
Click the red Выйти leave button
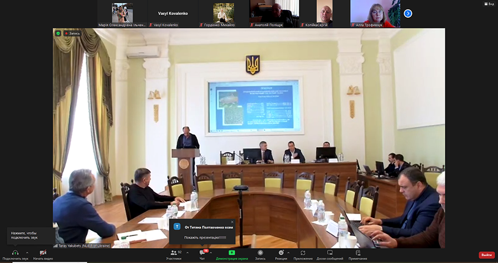click(x=486, y=255)
